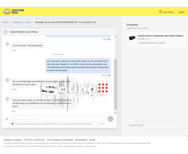Screen dimensions: 188x154
Task: Click the Entregado status heading
Action: (132, 25)
